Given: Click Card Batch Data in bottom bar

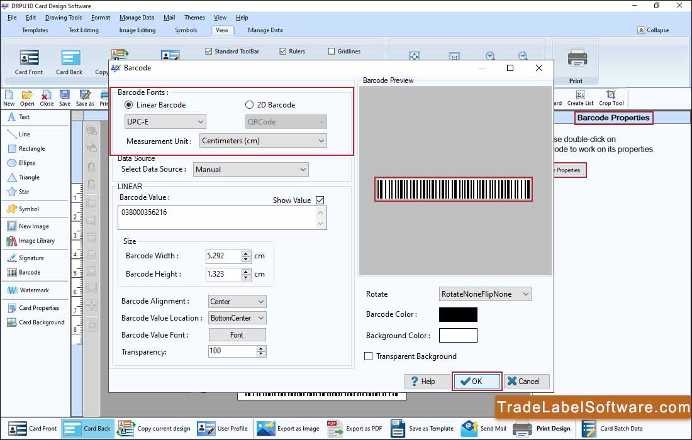Looking at the screenshot, I should tap(611, 428).
